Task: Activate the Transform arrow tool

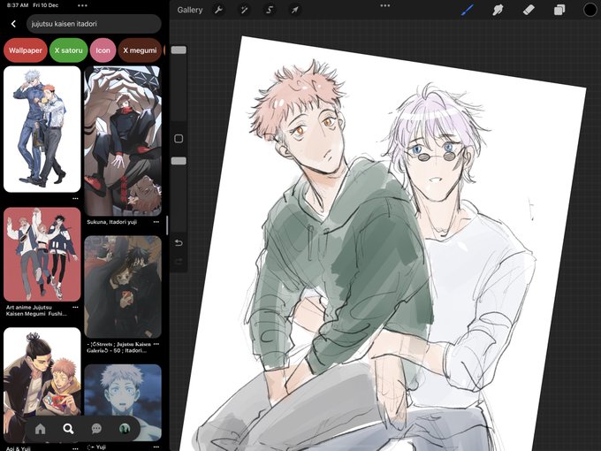Action: [x=294, y=10]
